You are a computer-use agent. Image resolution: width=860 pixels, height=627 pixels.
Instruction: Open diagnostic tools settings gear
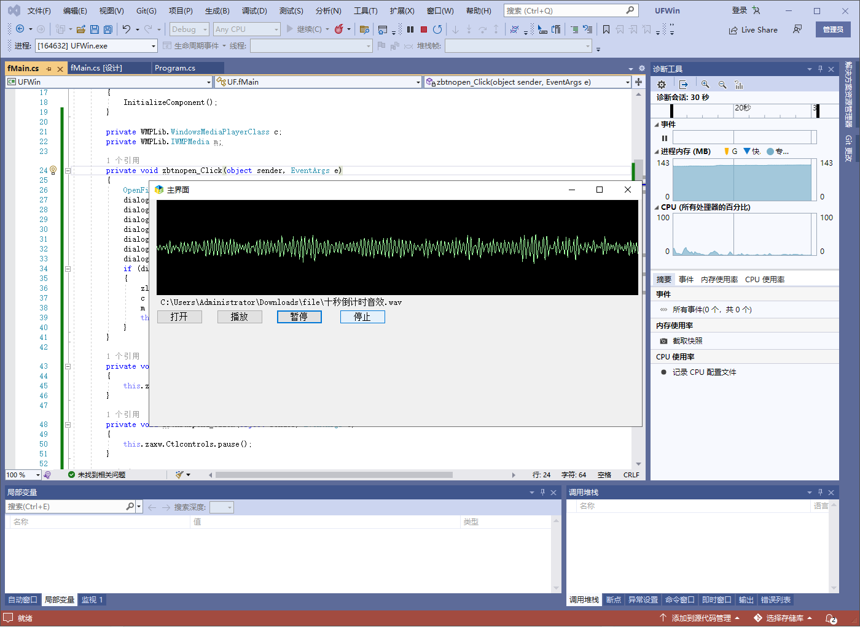[x=662, y=85]
